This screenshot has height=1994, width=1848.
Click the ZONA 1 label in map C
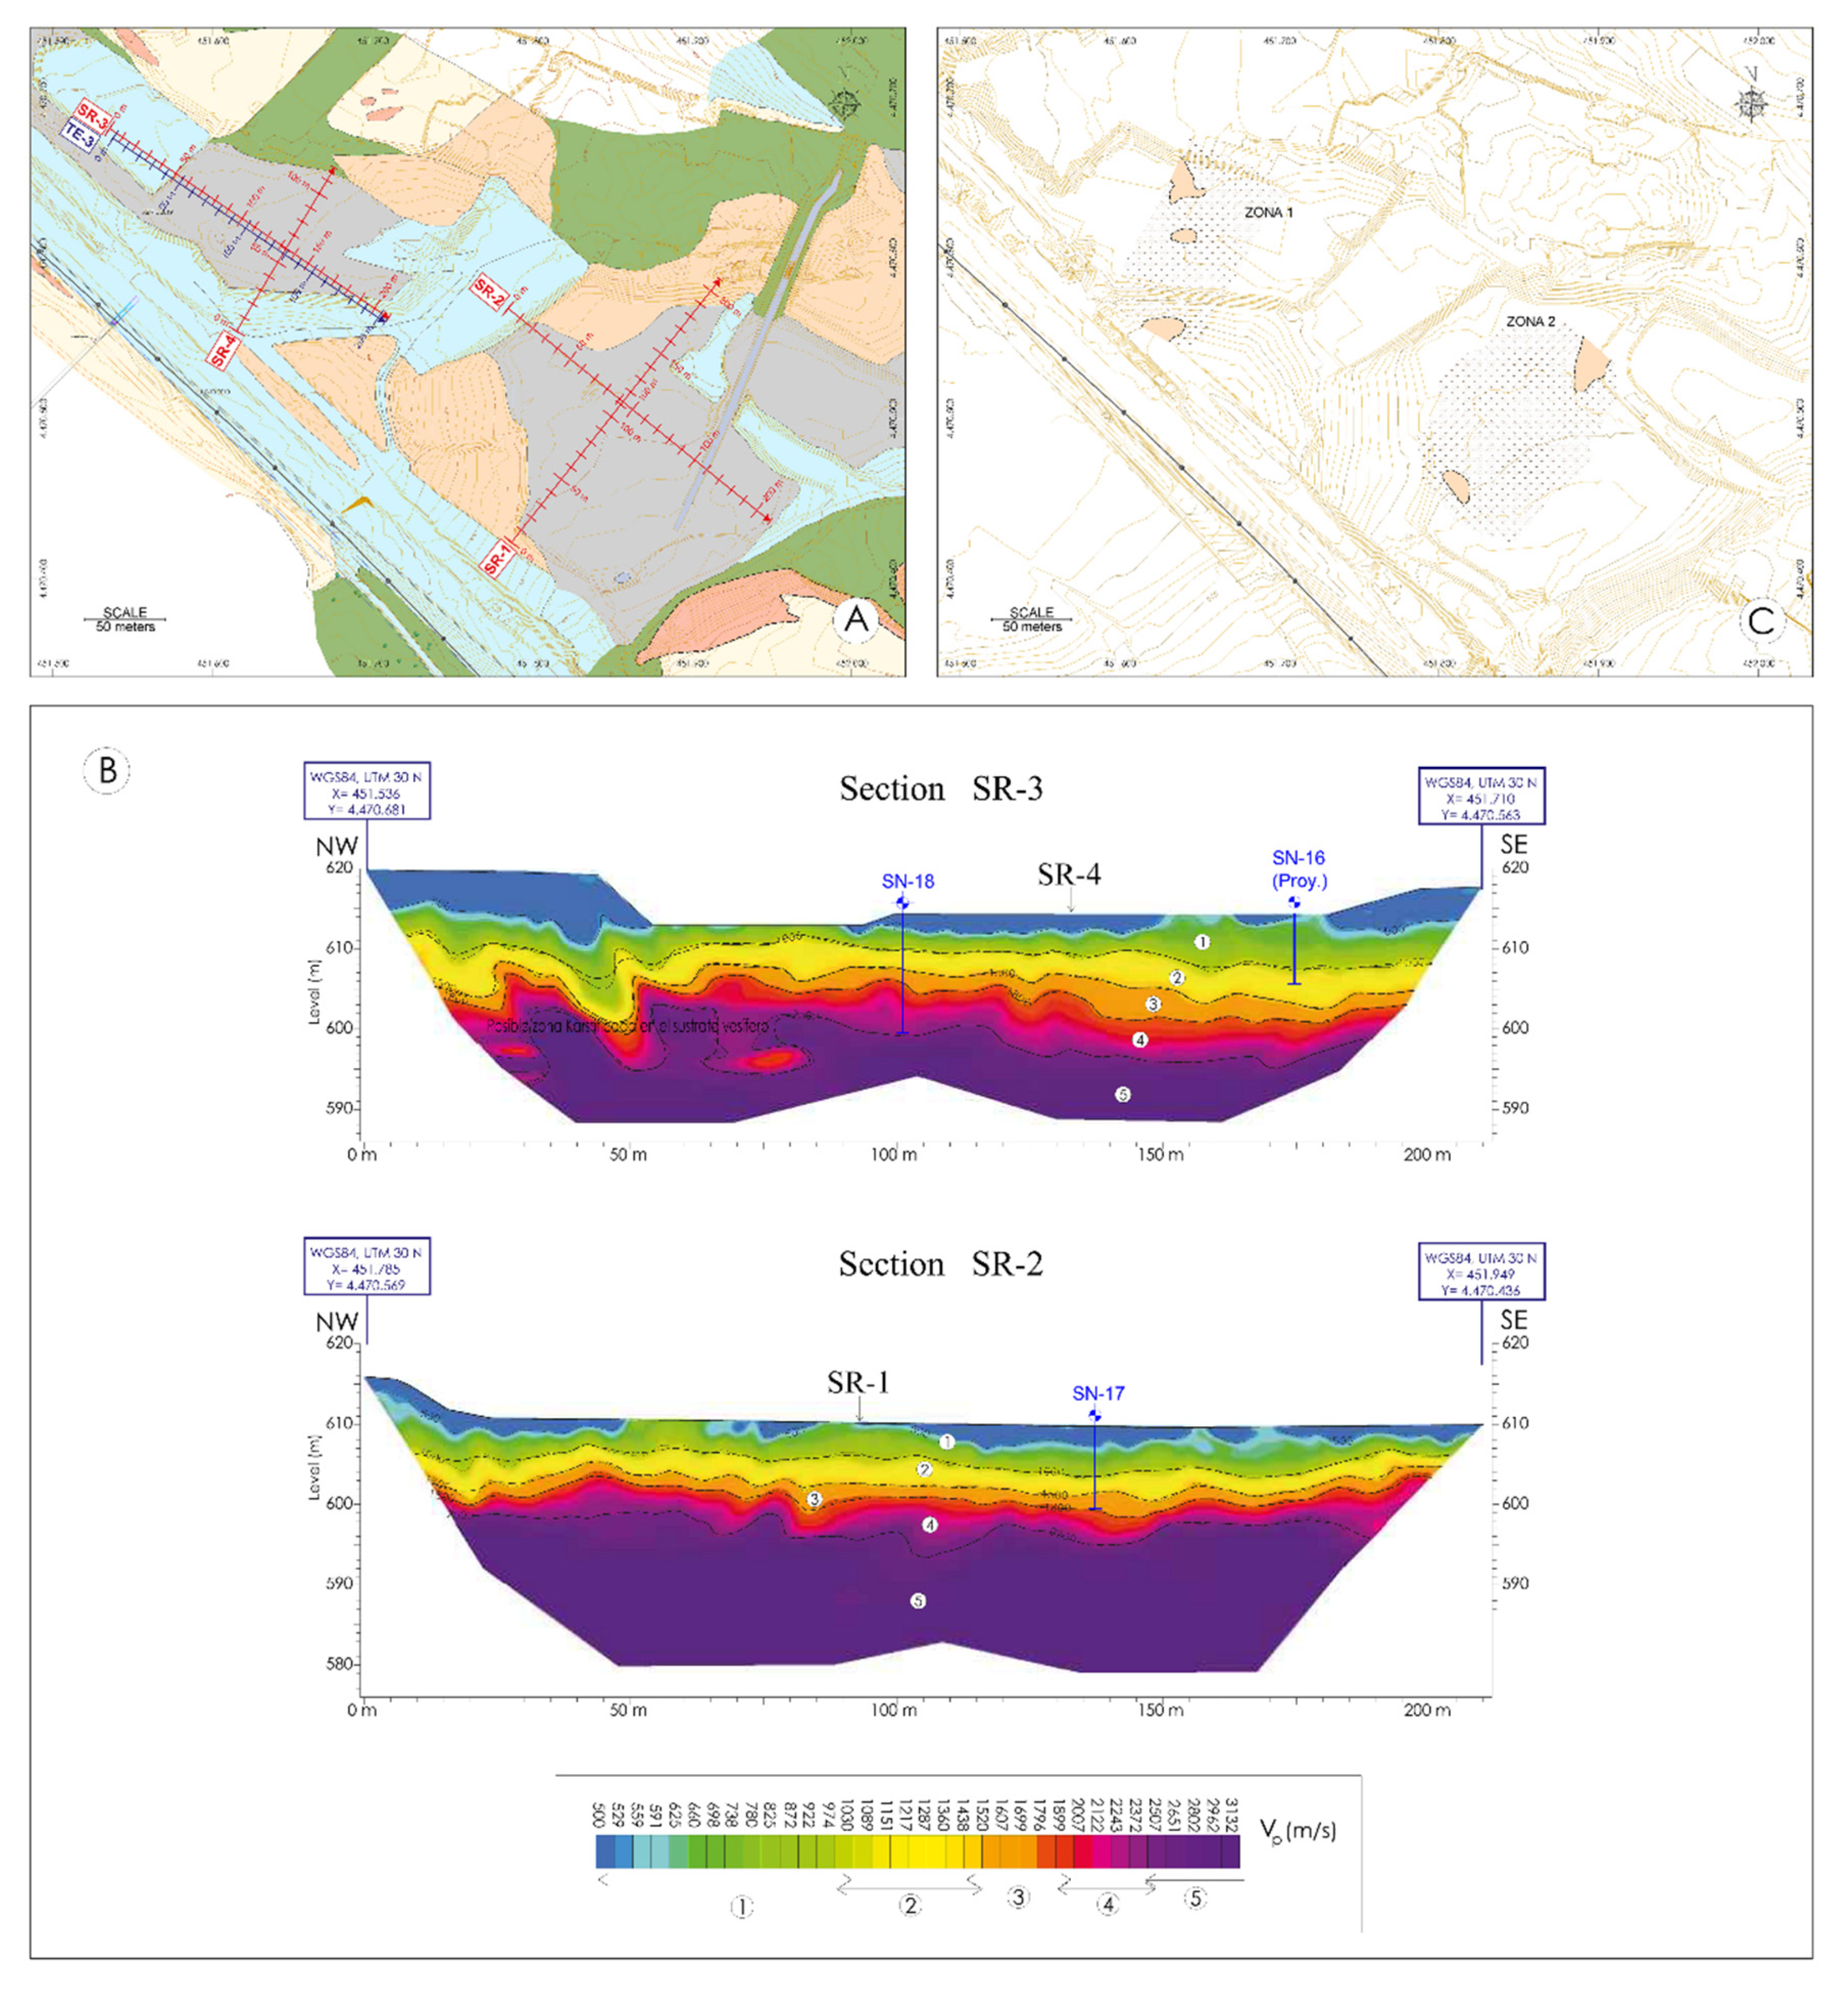point(1268,213)
